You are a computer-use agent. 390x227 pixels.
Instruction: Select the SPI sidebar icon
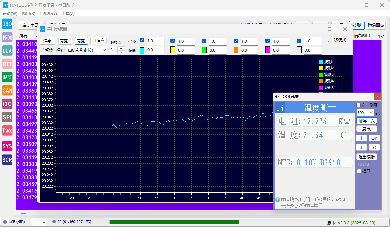point(7,117)
